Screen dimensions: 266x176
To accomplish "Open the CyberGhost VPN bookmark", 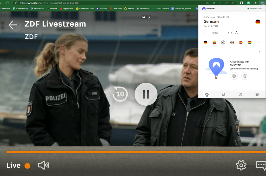I will click(85, 9).
